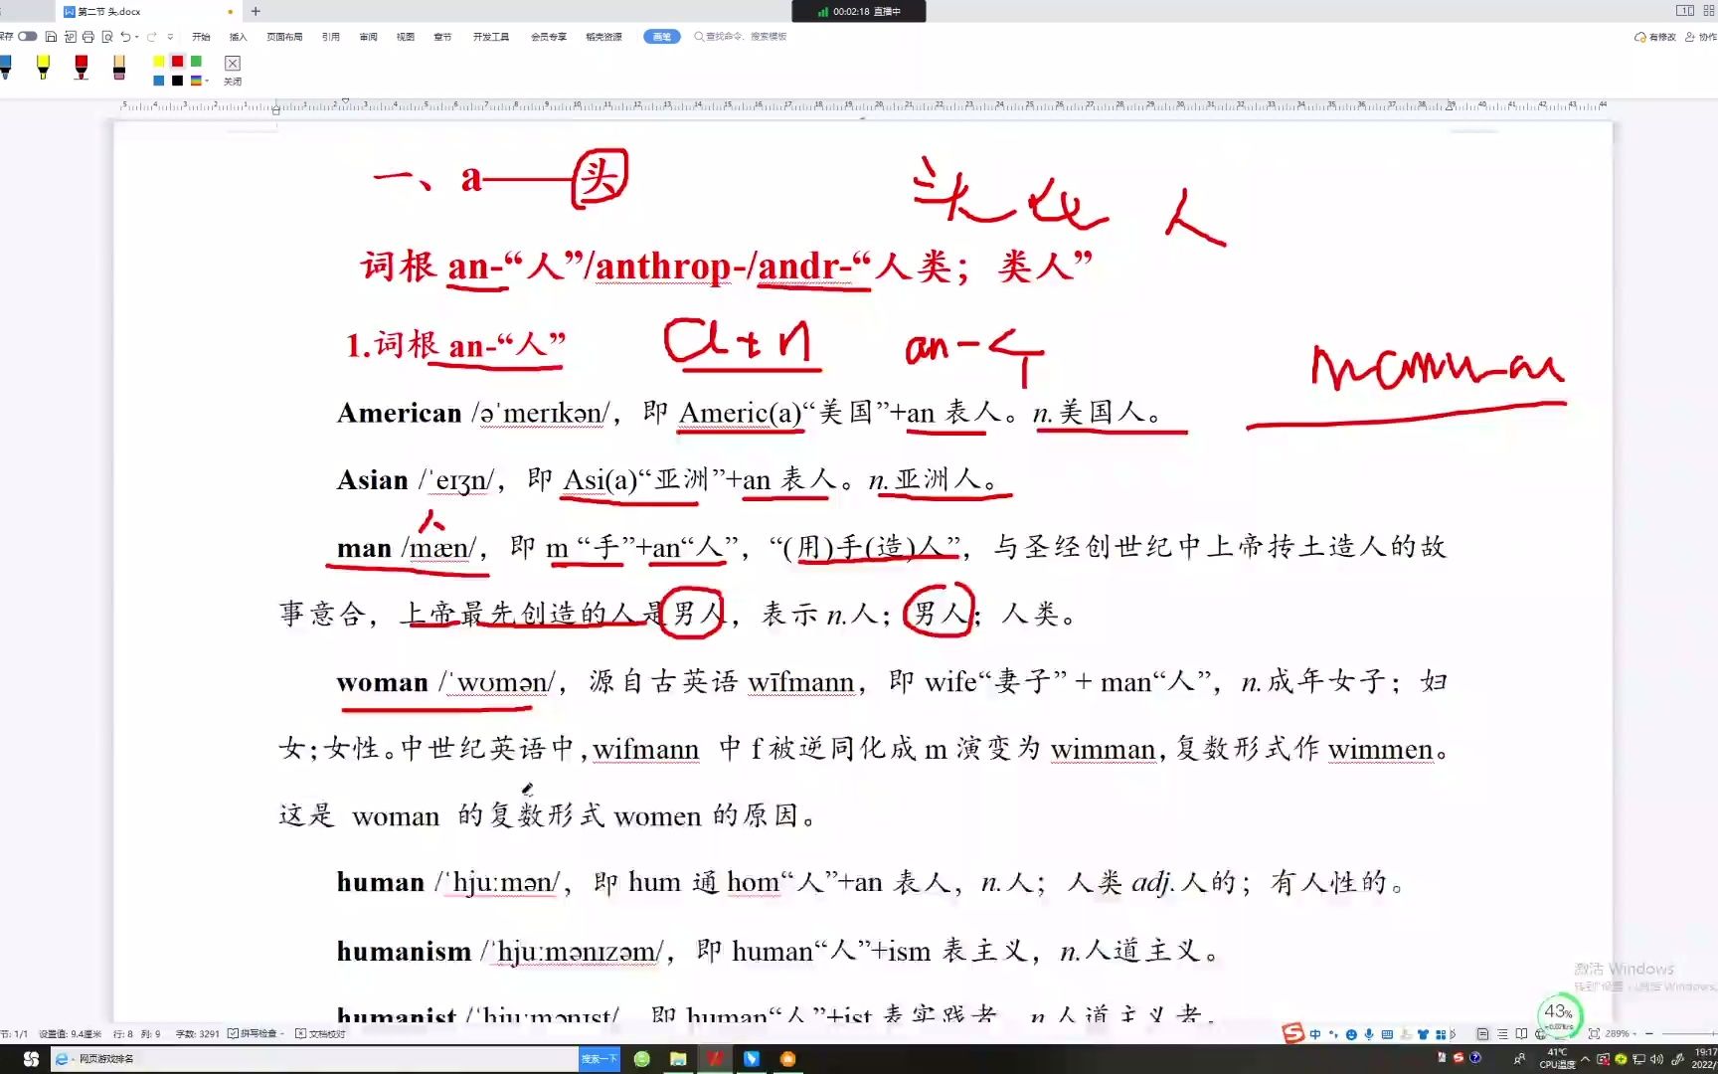The width and height of the screenshot is (1718, 1074).
Task: Toggle Sogou voice input microphone
Action: pyautogui.click(x=1369, y=1034)
